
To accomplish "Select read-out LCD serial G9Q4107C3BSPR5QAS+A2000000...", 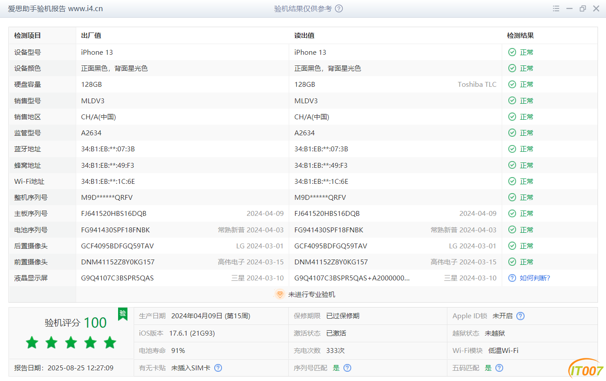I will (x=352, y=278).
